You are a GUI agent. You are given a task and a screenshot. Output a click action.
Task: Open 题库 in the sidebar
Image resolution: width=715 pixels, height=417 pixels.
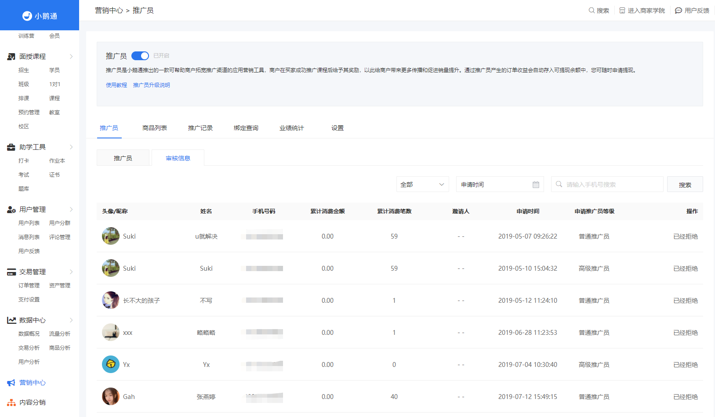click(x=24, y=189)
